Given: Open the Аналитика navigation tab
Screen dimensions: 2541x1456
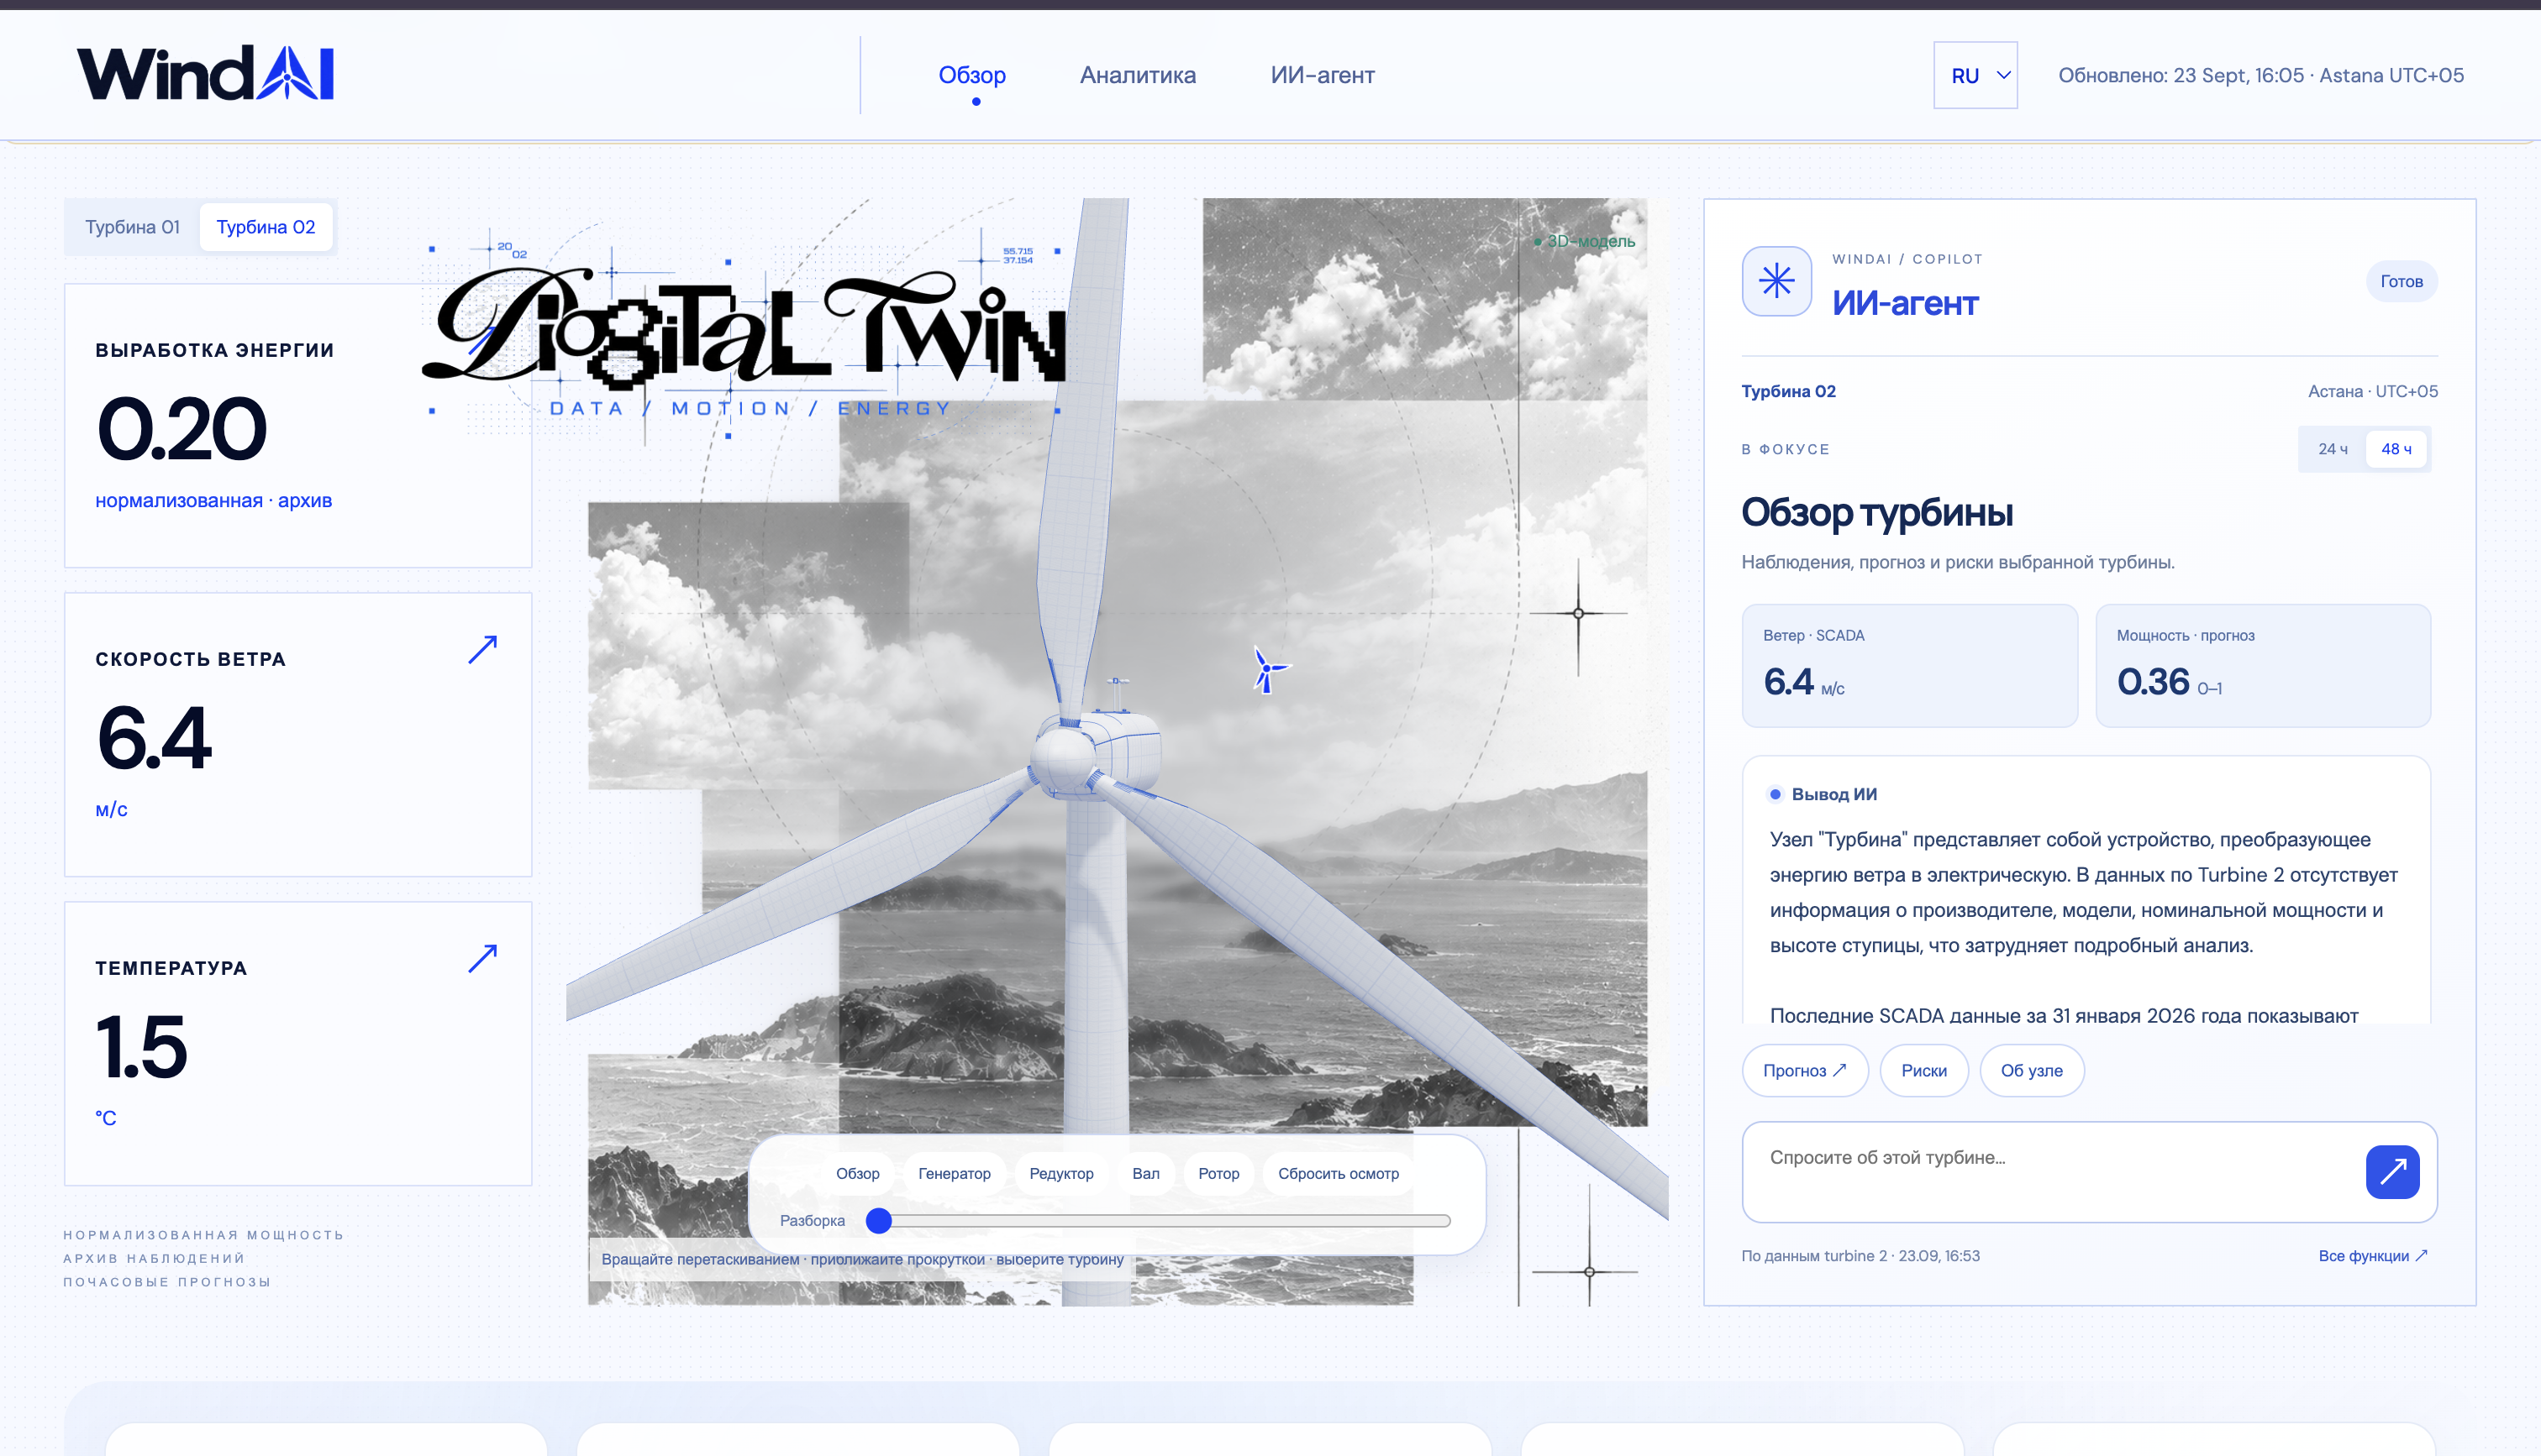Looking at the screenshot, I should coord(1138,75).
